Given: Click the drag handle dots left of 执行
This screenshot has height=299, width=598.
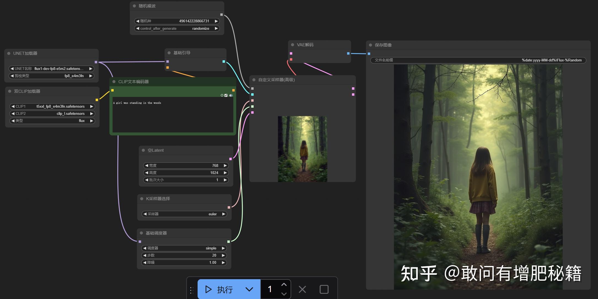Looking at the screenshot, I should click(x=192, y=290).
